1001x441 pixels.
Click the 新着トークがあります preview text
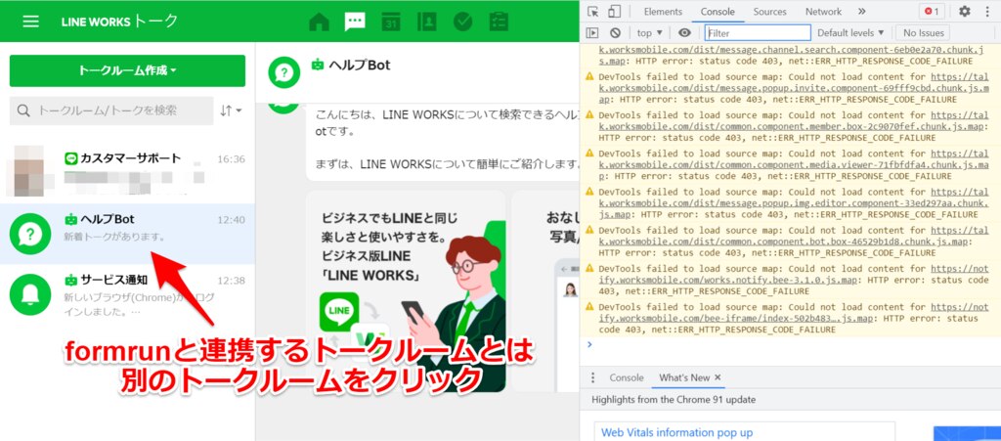(115, 237)
